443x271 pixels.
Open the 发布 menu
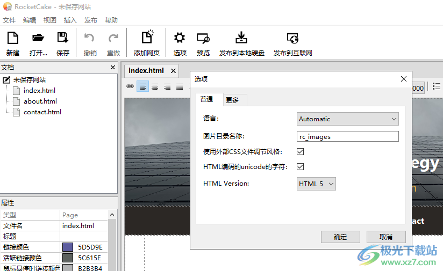(91, 20)
